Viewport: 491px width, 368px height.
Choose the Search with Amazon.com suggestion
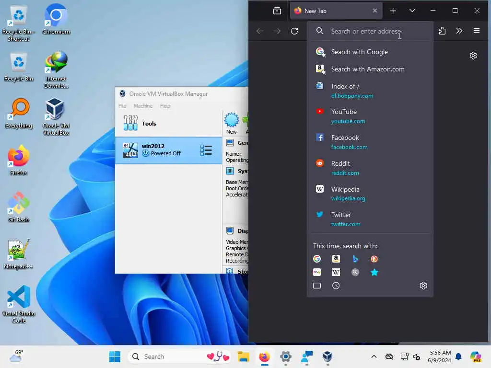point(370,69)
